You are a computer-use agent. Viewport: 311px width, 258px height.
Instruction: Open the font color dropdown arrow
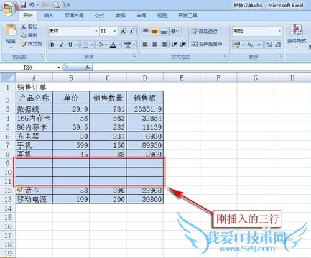click(x=119, y=45)
